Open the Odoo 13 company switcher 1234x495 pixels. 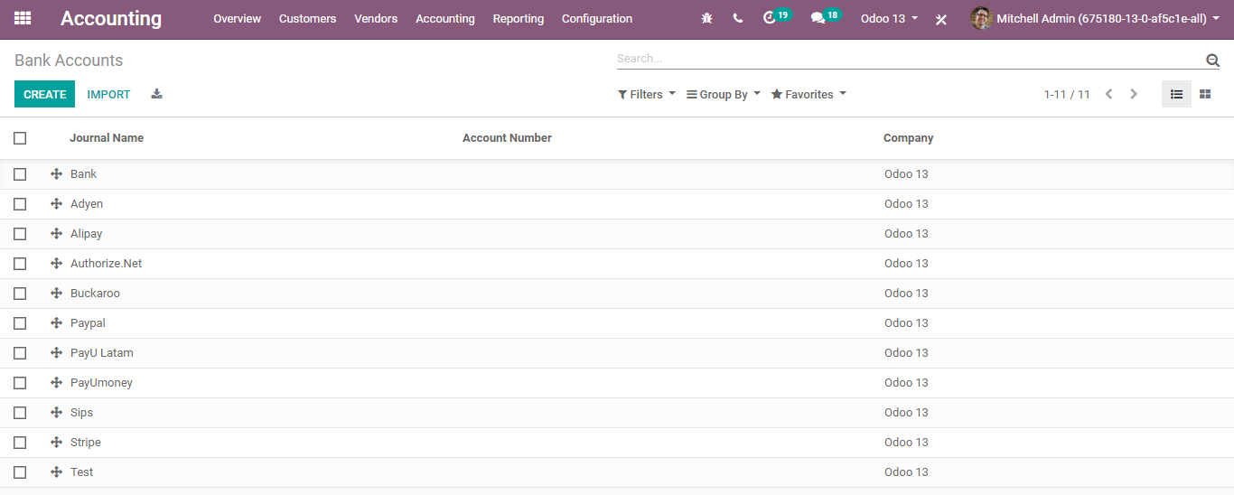point(889,18)
